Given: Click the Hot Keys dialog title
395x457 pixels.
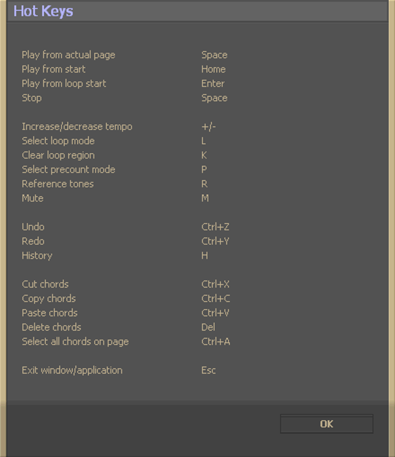Looking at the screenshot, I should (44, 11).
